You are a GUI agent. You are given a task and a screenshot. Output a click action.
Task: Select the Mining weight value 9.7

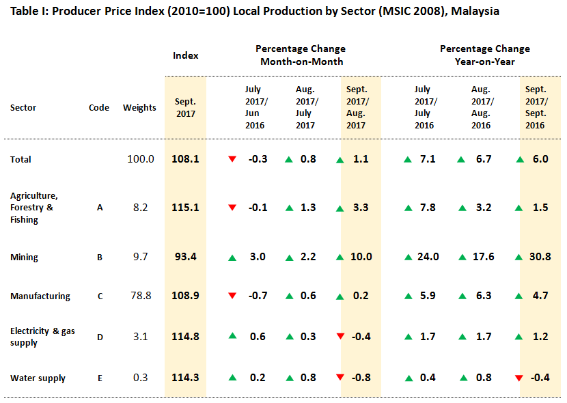pyautogui.click(x=140, y=258)
